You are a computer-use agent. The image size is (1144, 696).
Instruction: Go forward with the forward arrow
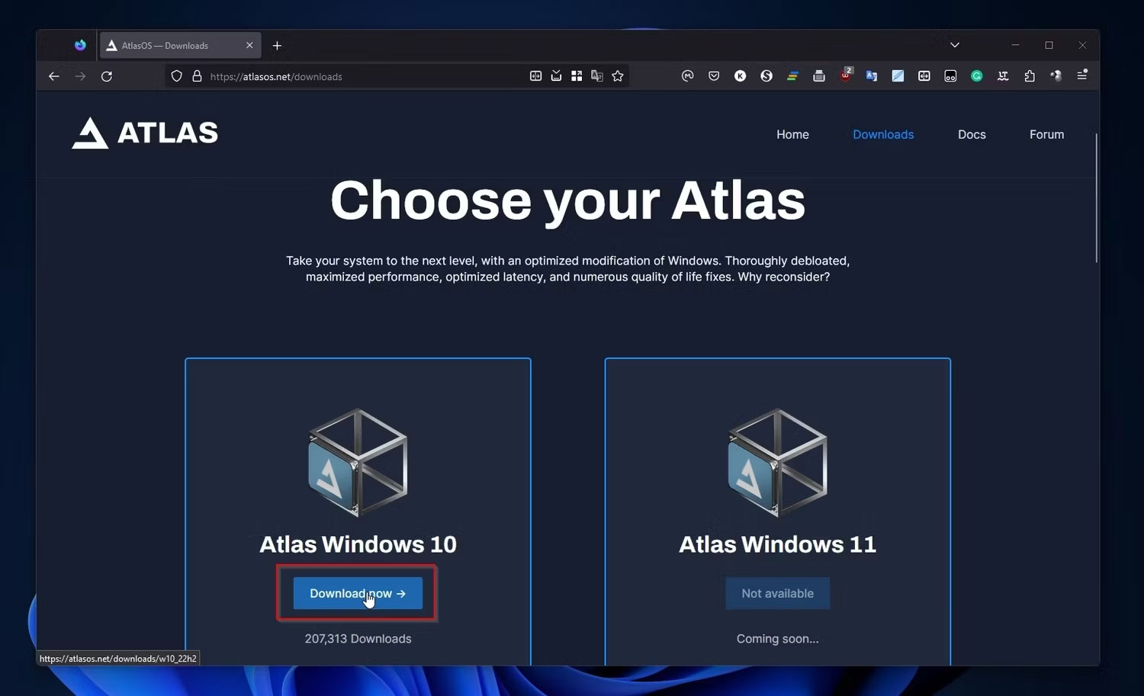click(80, 76)
